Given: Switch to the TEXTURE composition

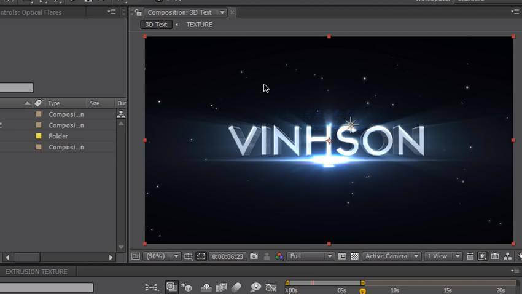Looking at the screenshot, I should pyautogui.click(x=200, y=25).
